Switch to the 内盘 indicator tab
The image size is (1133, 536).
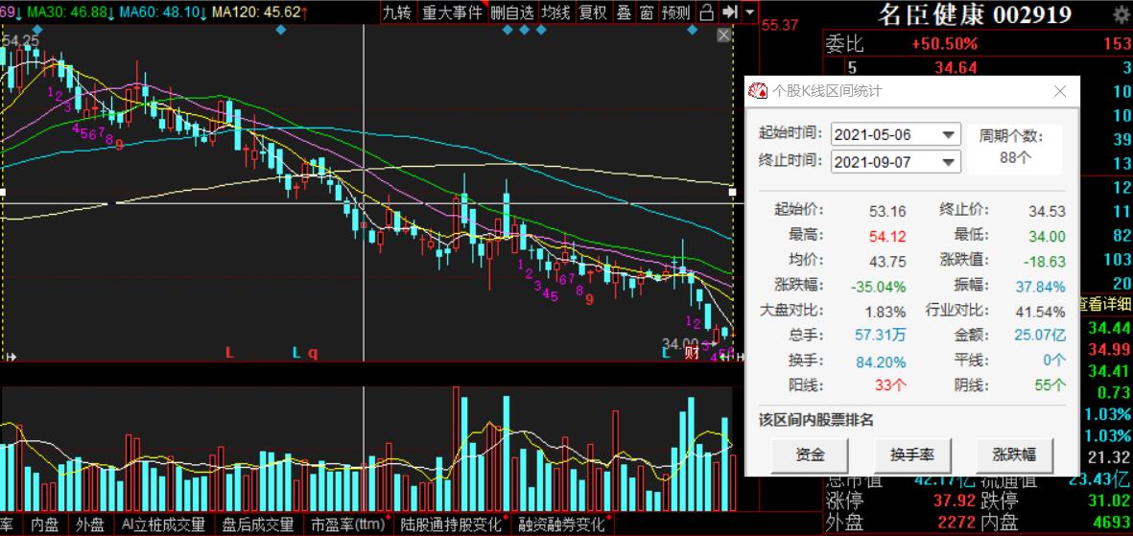[x=44, y=525]
